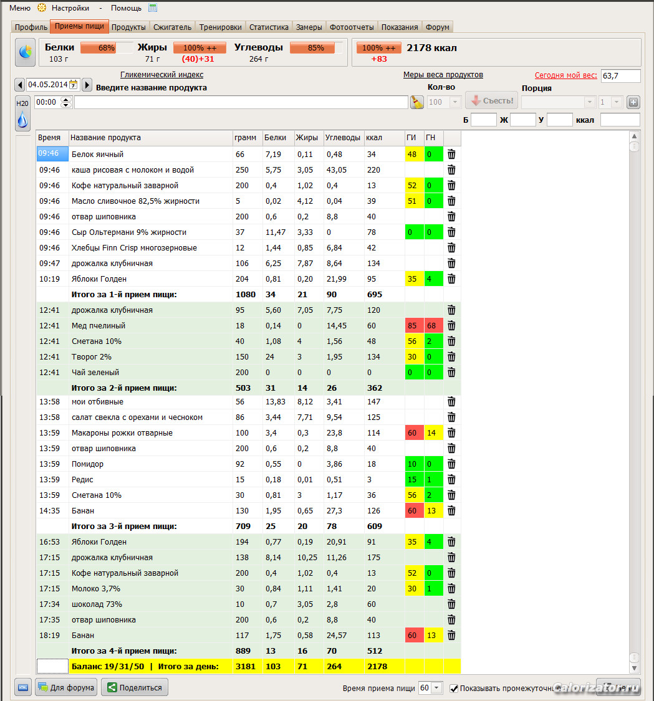Screen dimensions: 654x701
Task: Click the product name input field
Action: click(241, 102)
